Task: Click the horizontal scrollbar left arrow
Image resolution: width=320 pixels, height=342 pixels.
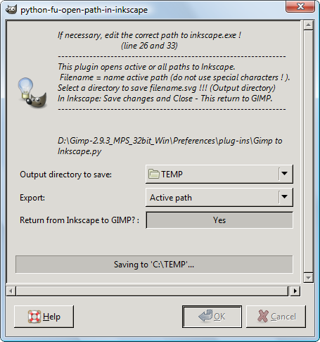Action: coord(11,291)
